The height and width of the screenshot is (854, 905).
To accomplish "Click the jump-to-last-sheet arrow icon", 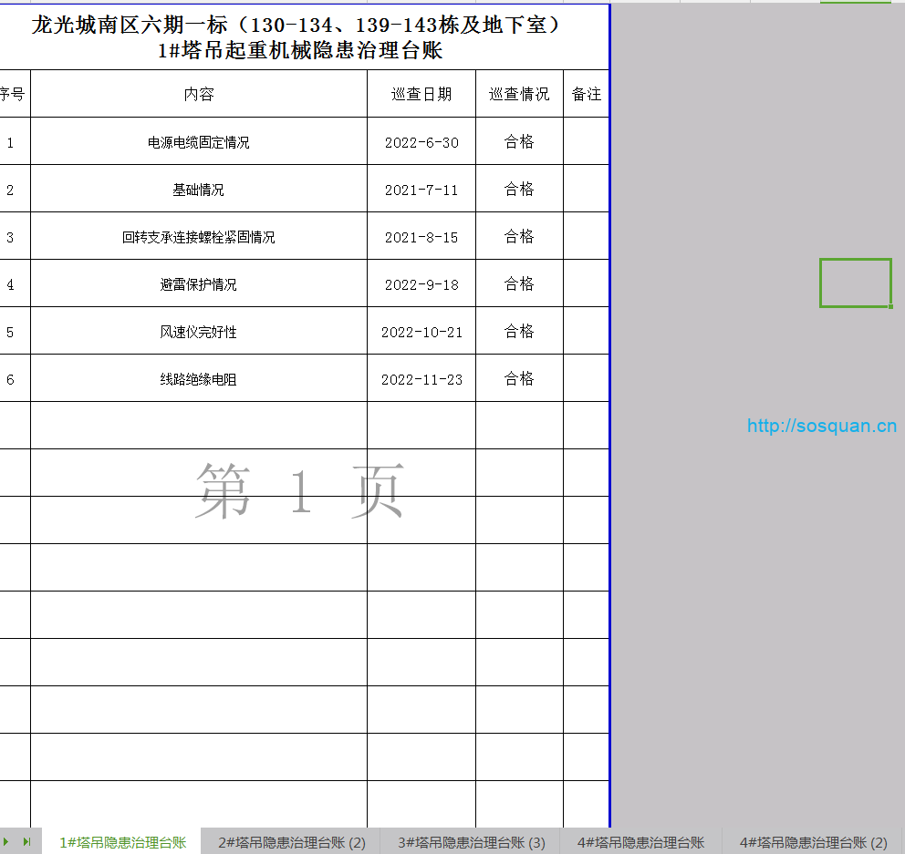I will point(27,841).
